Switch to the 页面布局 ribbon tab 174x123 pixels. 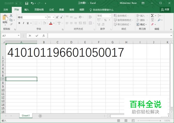[x=39, y=10]
